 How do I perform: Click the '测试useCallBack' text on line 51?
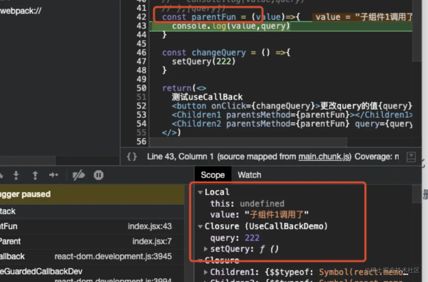tap(207, 97)
